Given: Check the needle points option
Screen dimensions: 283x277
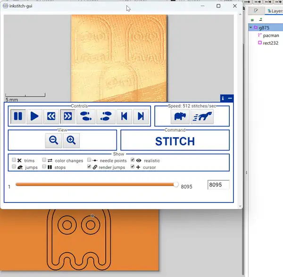Looking at the screenshot, I should click(x=90, y=160).
